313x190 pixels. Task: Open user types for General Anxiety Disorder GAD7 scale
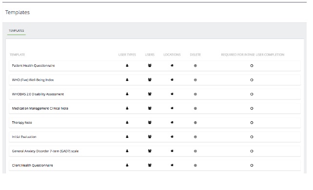click(x=127, y=151)
